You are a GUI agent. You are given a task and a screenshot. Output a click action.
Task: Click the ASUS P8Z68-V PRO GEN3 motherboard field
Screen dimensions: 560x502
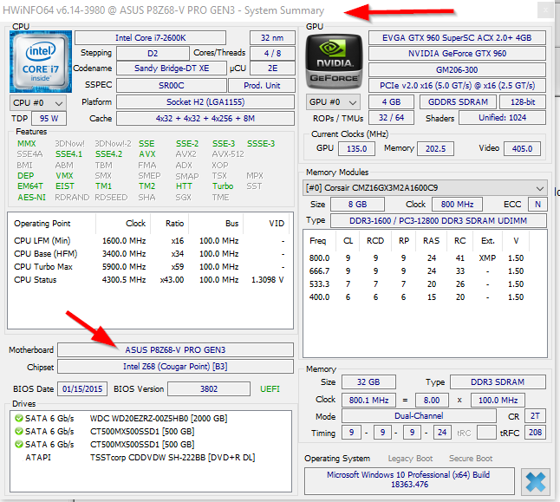pos(175,349)
